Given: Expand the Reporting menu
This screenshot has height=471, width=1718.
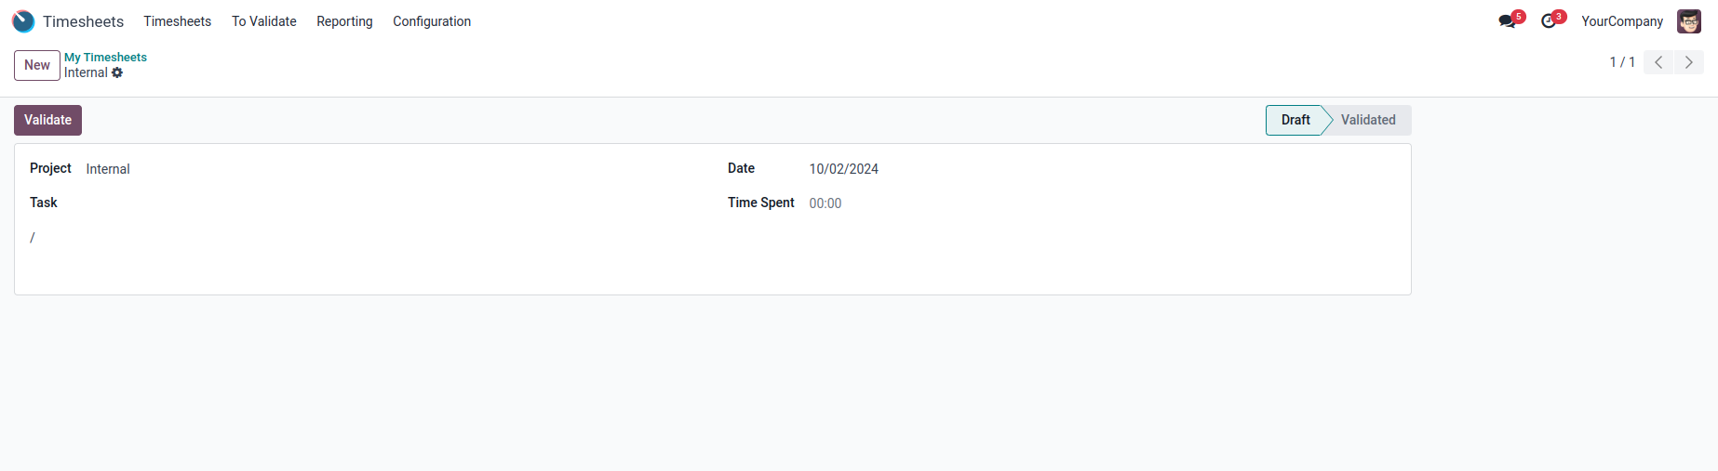Looking at the screenshot, I should click(x=344, y=21).
